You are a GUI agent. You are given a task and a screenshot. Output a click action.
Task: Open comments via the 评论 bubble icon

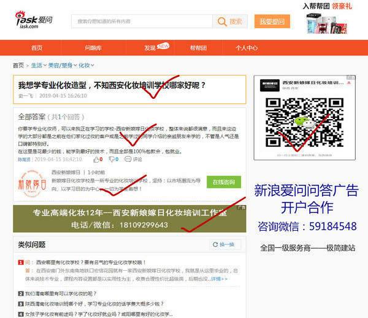coord(128,159)
